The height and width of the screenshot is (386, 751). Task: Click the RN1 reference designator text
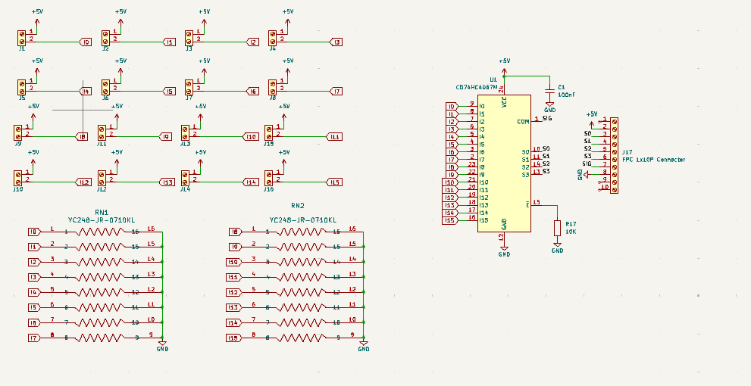click(102, 213)
